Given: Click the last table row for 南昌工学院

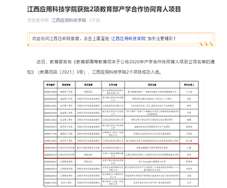Looking at the screenshot, I should click(121, 183).
